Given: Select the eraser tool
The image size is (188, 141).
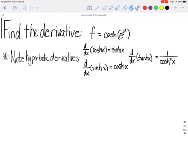Looking at the screenshot, I should pyautogui.click(x=125, y=8).
